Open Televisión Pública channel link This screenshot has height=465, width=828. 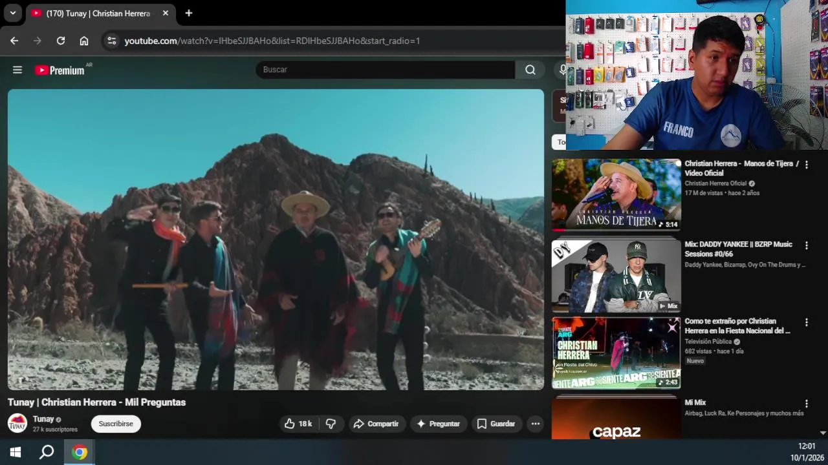pyautogui.click(x=708, y=342)
